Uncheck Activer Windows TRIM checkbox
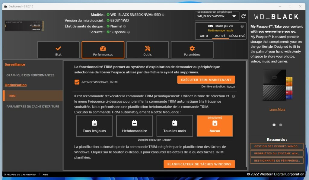This screenshot has height=180, width=309. pyautogui.click(x=77, y=82)
